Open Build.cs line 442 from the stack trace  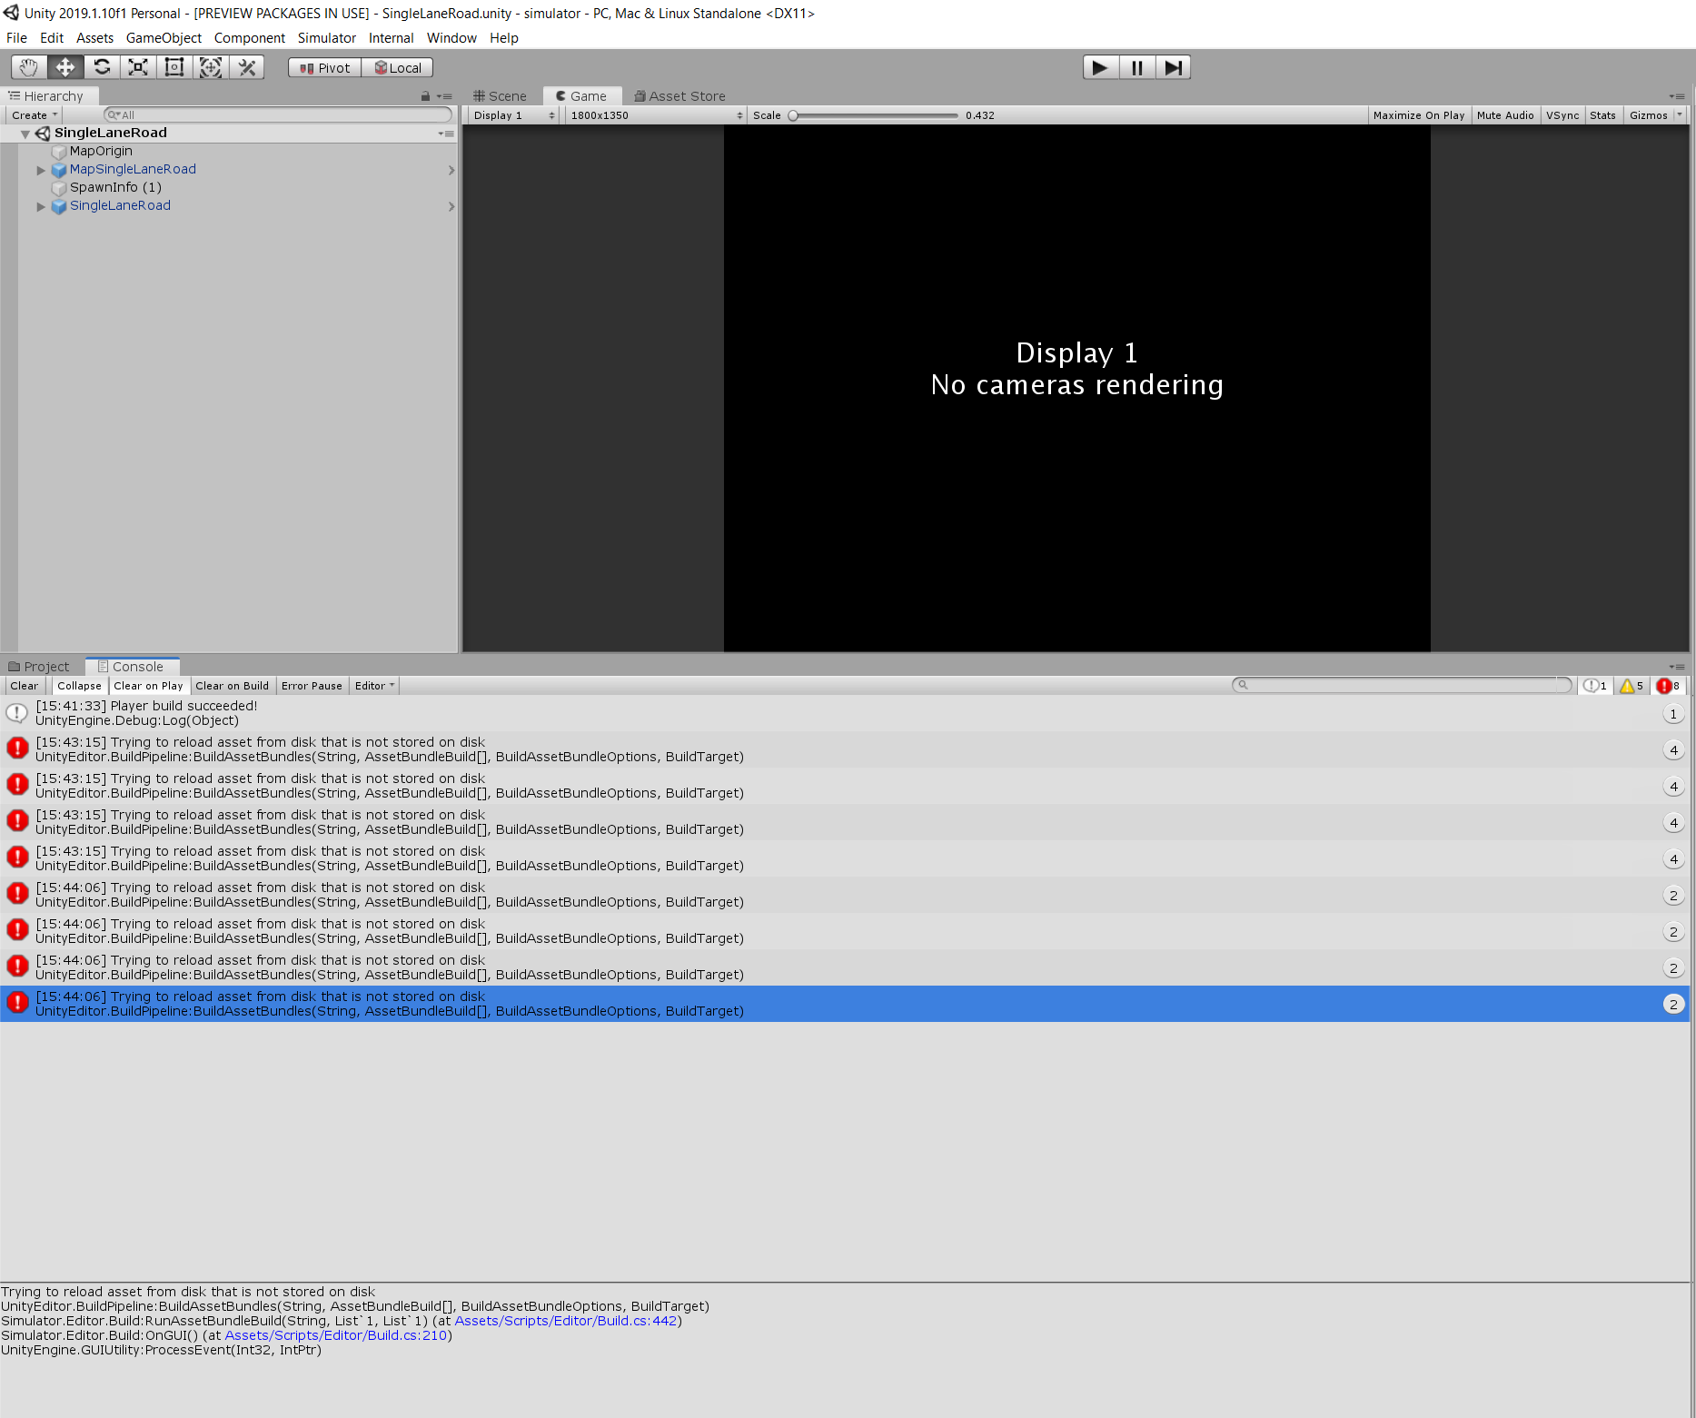566,1320
